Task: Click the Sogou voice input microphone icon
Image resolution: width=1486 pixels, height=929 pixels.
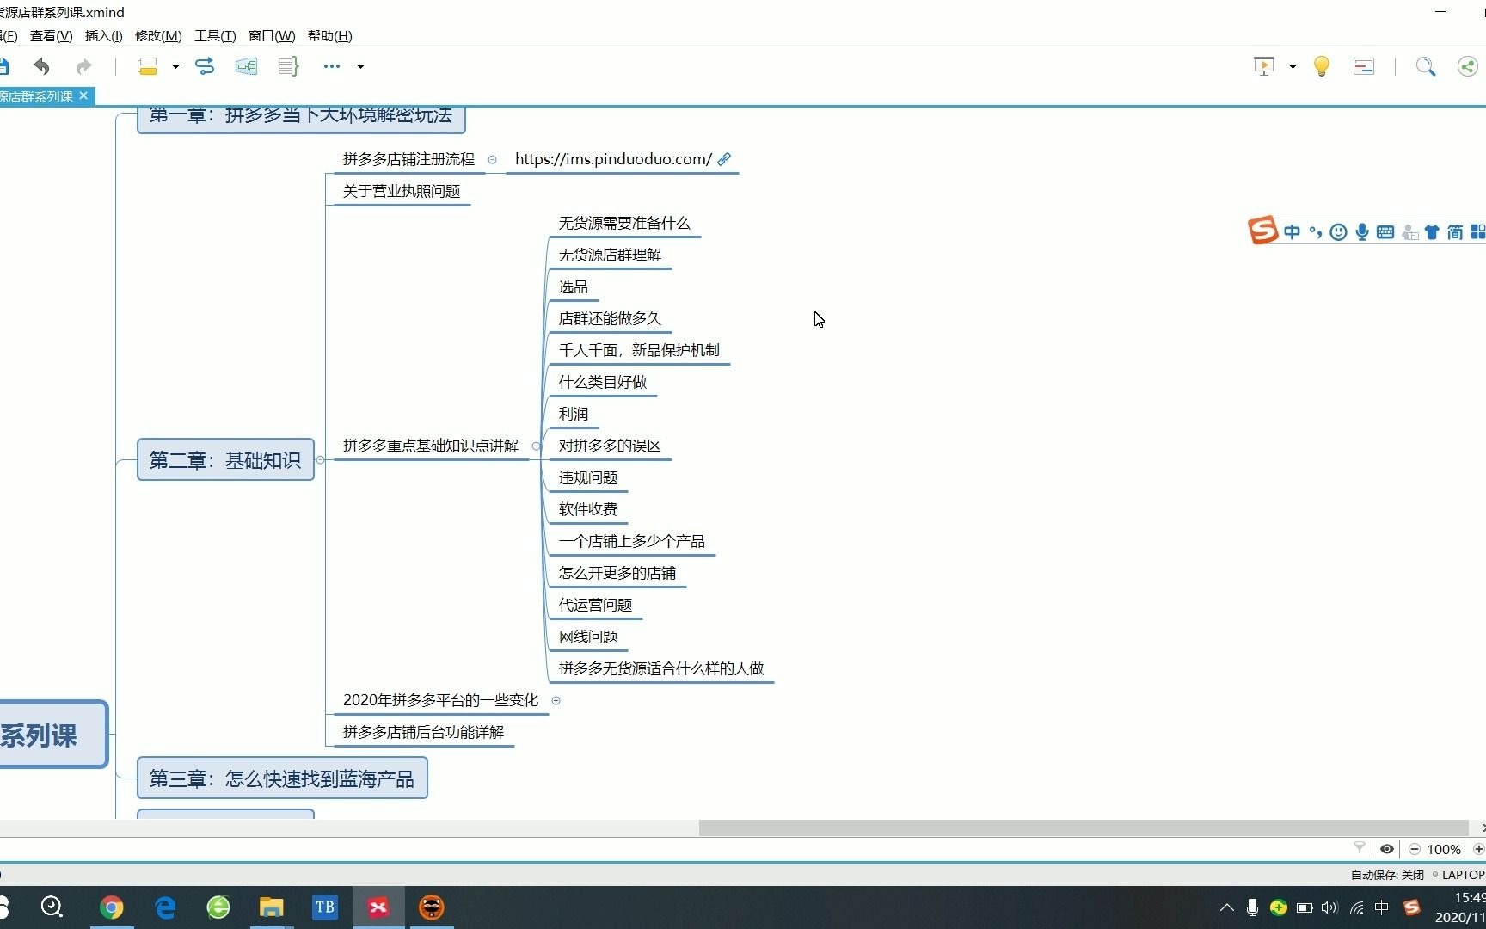Action: click(x=1362, y=232)
